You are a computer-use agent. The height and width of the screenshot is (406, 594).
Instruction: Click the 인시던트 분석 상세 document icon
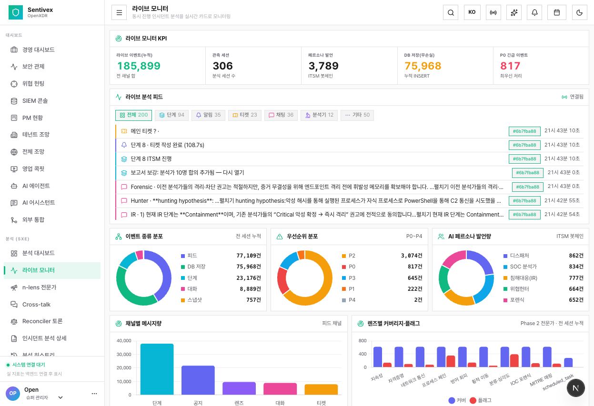(14, 338)
